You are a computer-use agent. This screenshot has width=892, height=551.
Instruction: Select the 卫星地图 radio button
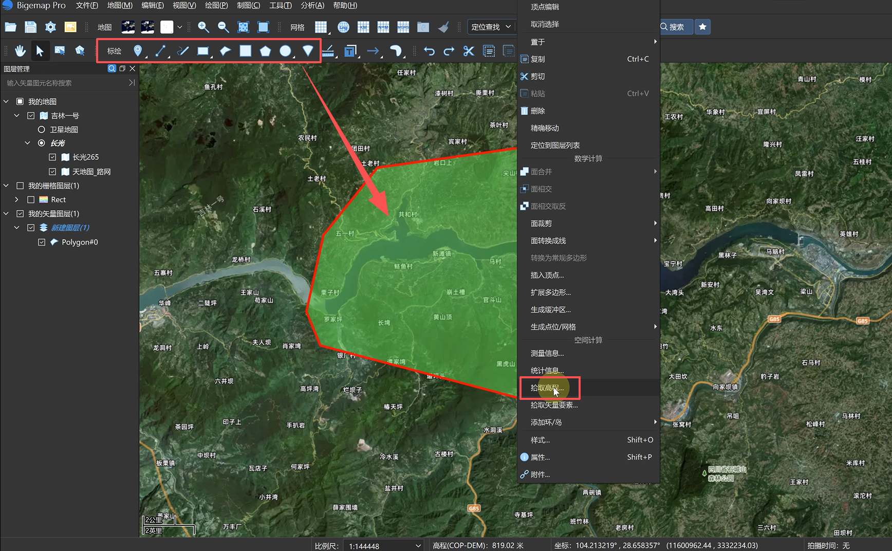pos(42,130)
